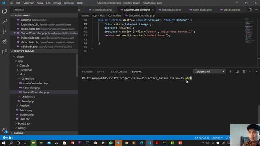Expand the Middleware folder
Image resolution: width=260 pixels, height=146 pixels.
[x=28, y=97]
